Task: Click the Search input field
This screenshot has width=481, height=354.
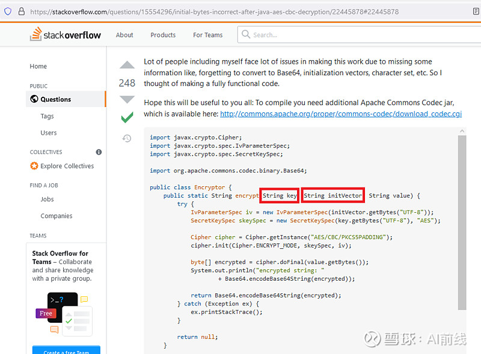Action: (x=361, y=35)
